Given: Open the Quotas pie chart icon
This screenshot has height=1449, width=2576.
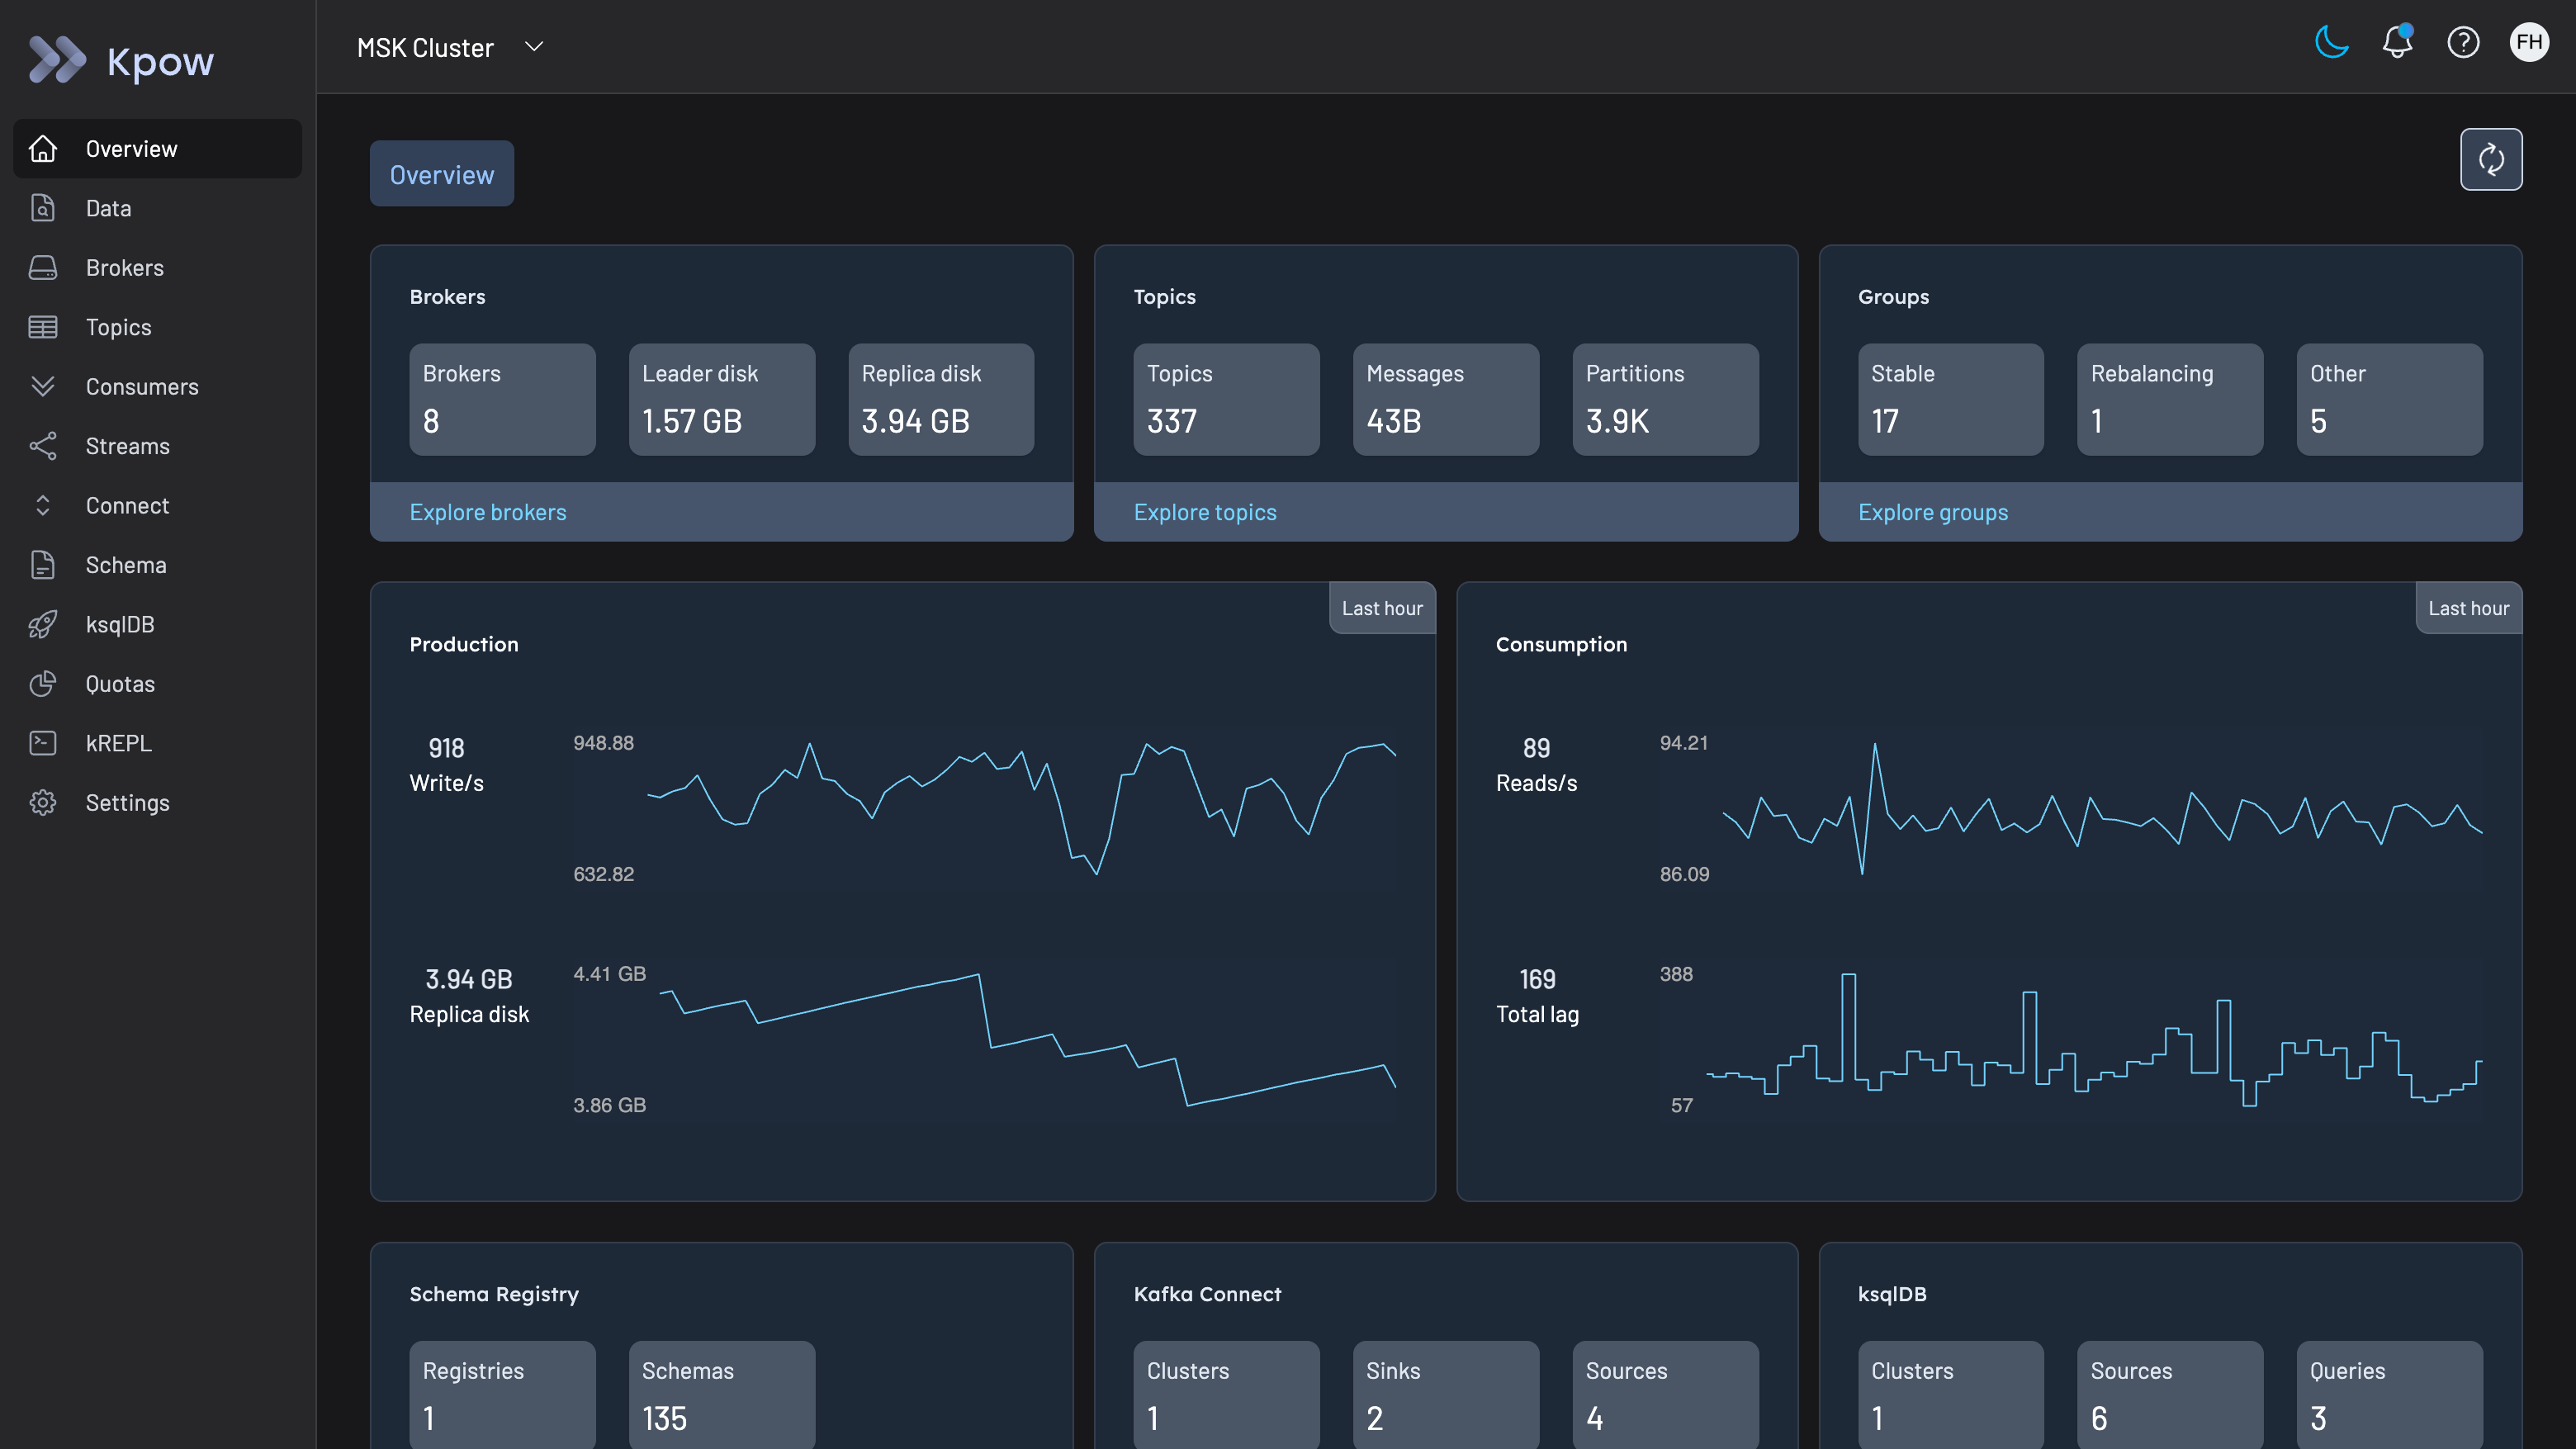Looking at the screenshot, I should (43, 684).
